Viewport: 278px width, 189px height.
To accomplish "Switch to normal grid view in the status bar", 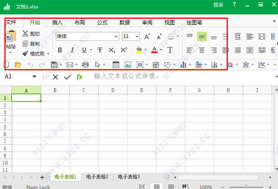I will click(x=156, y=186).
